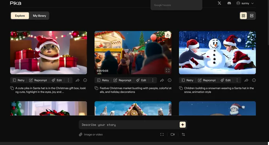Image resolution: width=269 pixels, height=145 pixels.
Task: Attach an Image or video
Action: coord(91,134)
